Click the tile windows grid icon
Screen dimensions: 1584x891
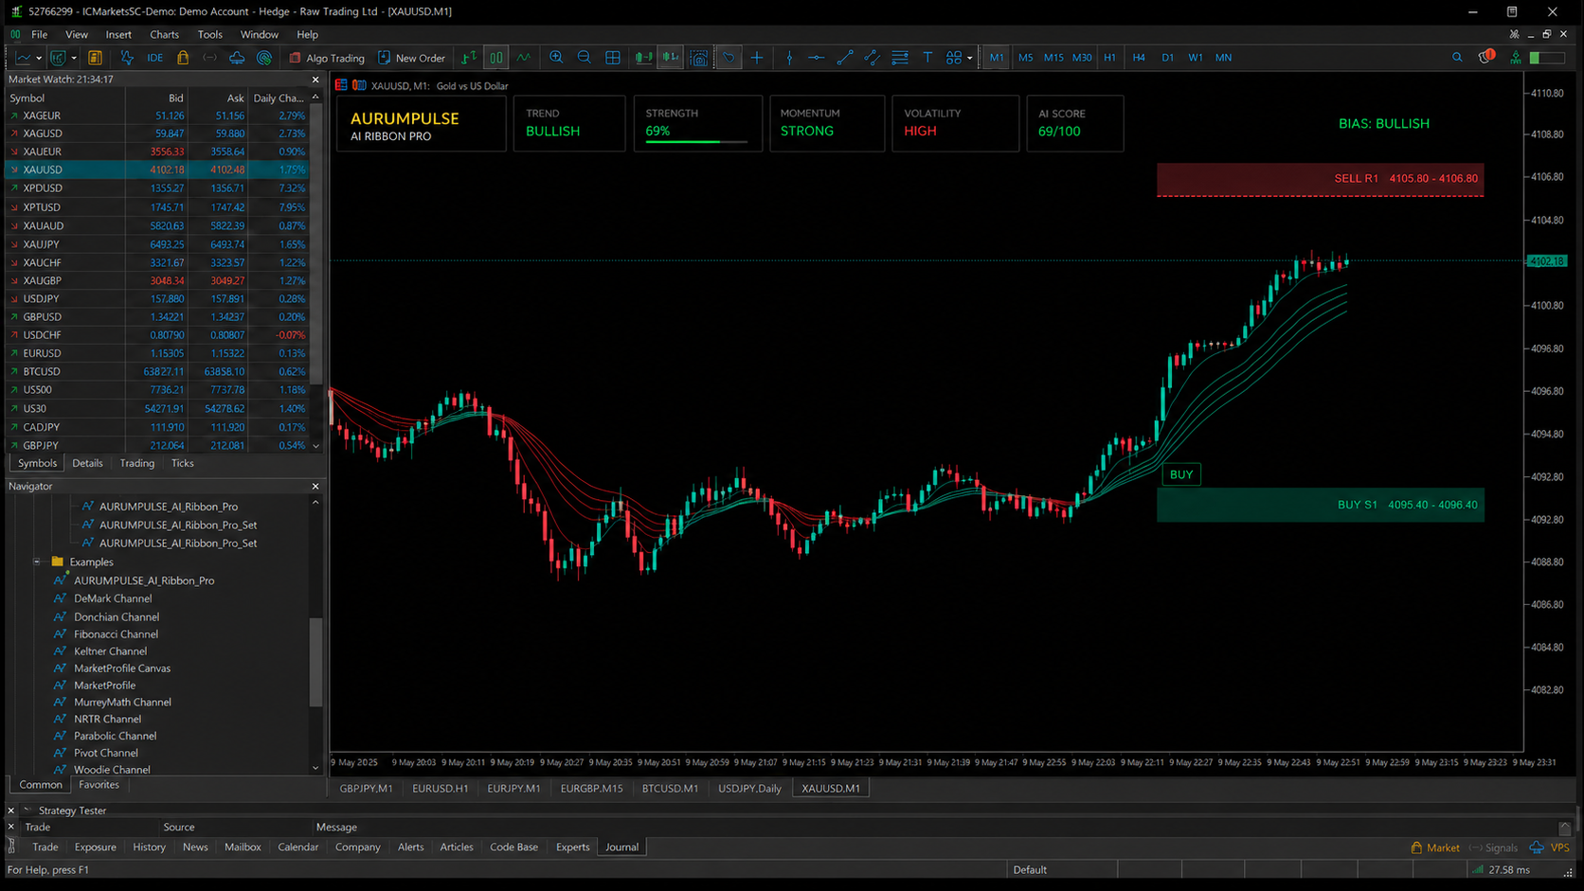[613, 58]
